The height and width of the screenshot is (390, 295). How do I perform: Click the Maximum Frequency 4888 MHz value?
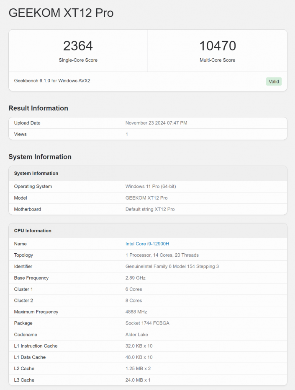[136, 312]
